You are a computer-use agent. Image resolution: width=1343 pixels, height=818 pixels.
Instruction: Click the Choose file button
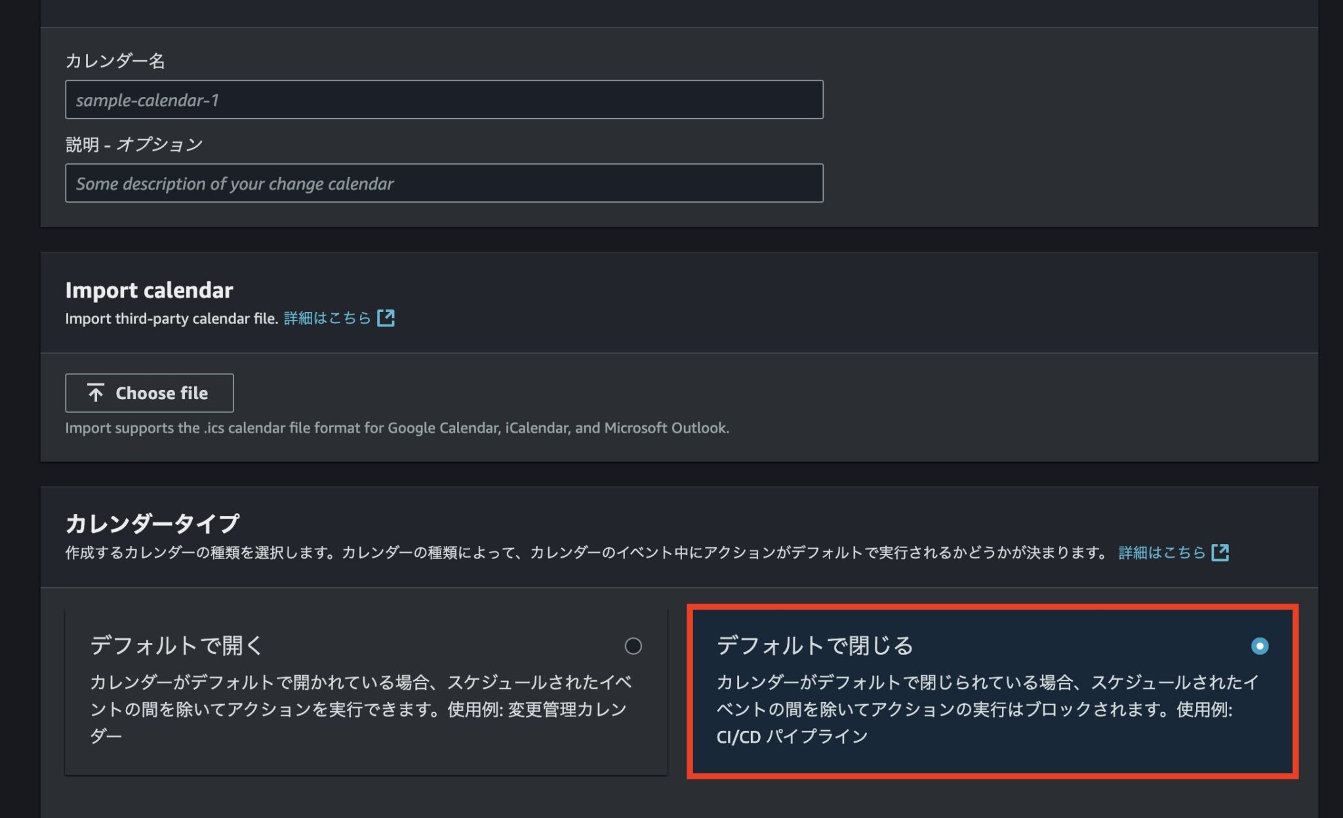(149, 393)
